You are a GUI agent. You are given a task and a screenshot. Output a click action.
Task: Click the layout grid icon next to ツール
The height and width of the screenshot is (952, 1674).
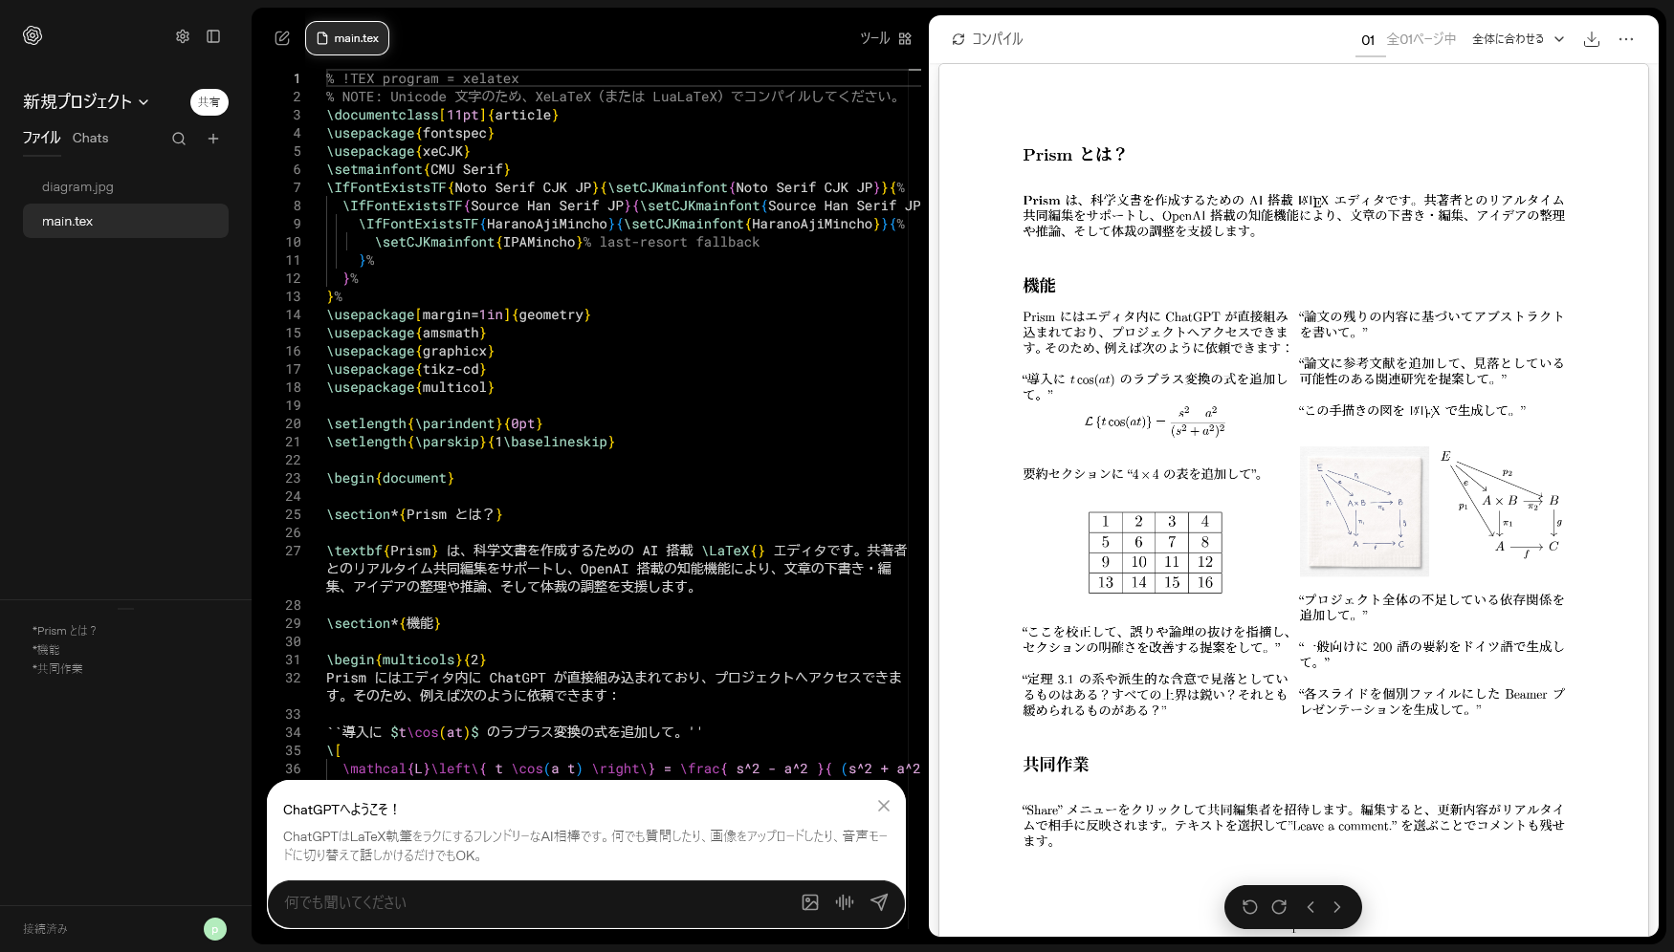[x=904, y=39]
